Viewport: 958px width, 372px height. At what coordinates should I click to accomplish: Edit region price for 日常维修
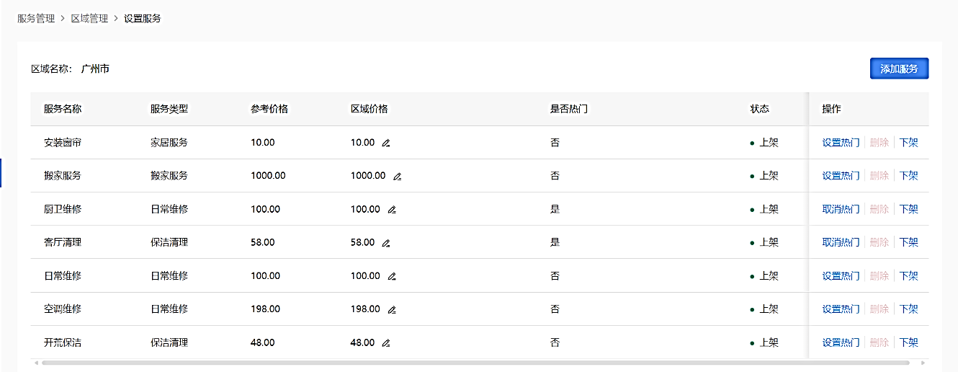click(x=392, y=276)
